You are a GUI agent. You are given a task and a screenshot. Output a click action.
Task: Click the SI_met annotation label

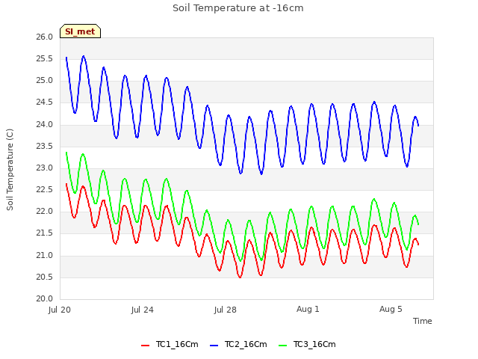pyautogui.click(x=80, y=31)
